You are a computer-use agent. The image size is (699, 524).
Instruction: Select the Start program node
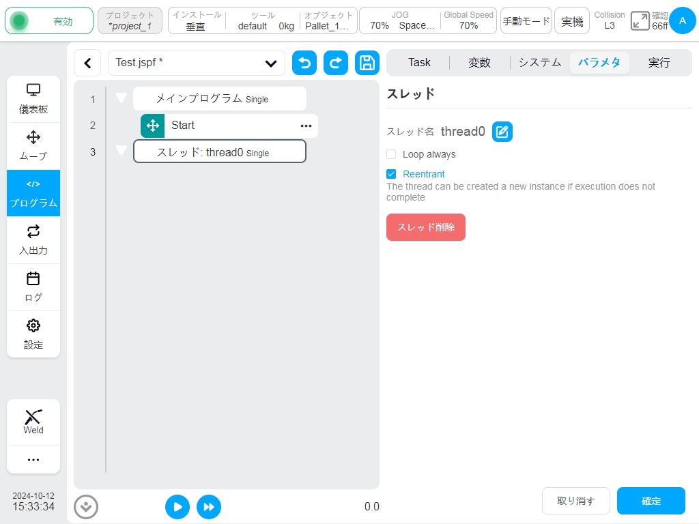229,126
